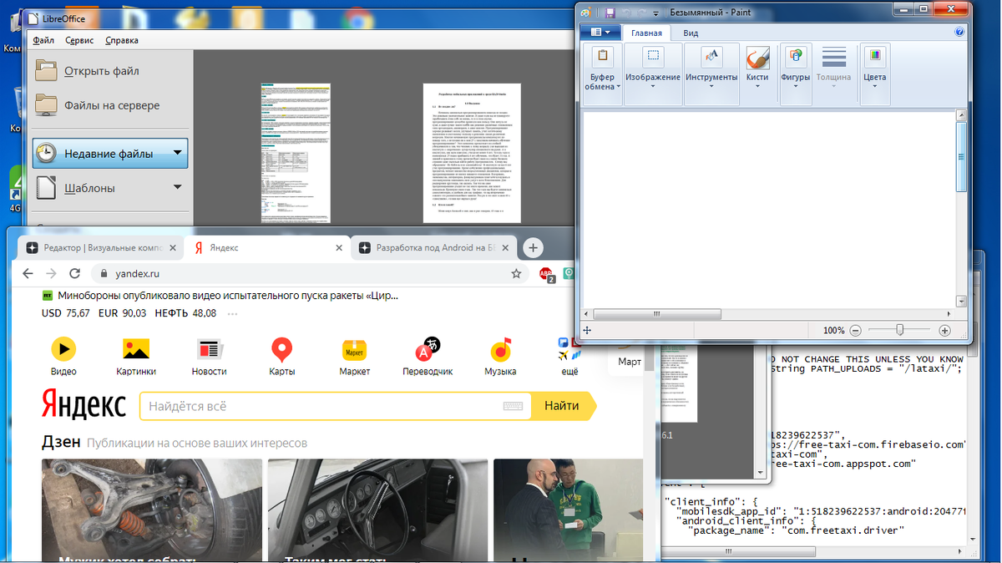Click zoom in plus button in Paint
The height and width of the screenshot is (563, 1002).
point(944,331)
